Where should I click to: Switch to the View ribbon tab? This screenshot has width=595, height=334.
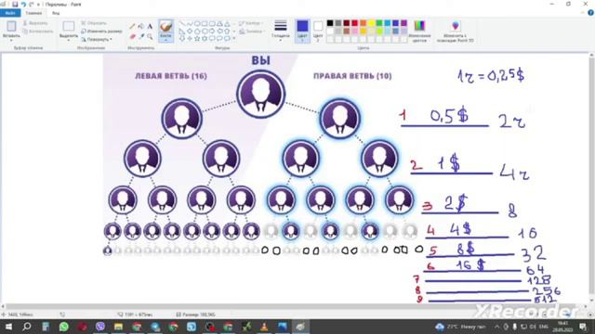click(56, 13)
